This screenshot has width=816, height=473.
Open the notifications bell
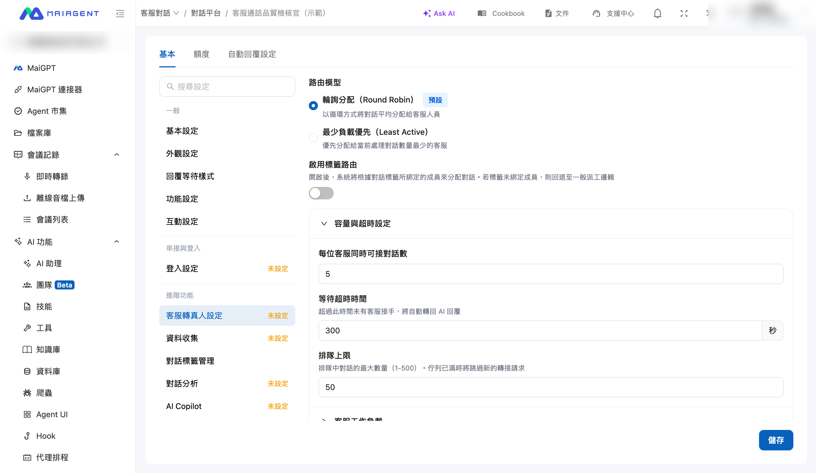(657, 13)
